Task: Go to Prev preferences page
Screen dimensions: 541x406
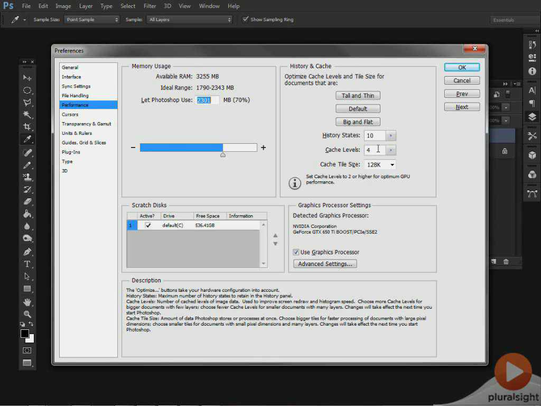Action: [462, 94]
